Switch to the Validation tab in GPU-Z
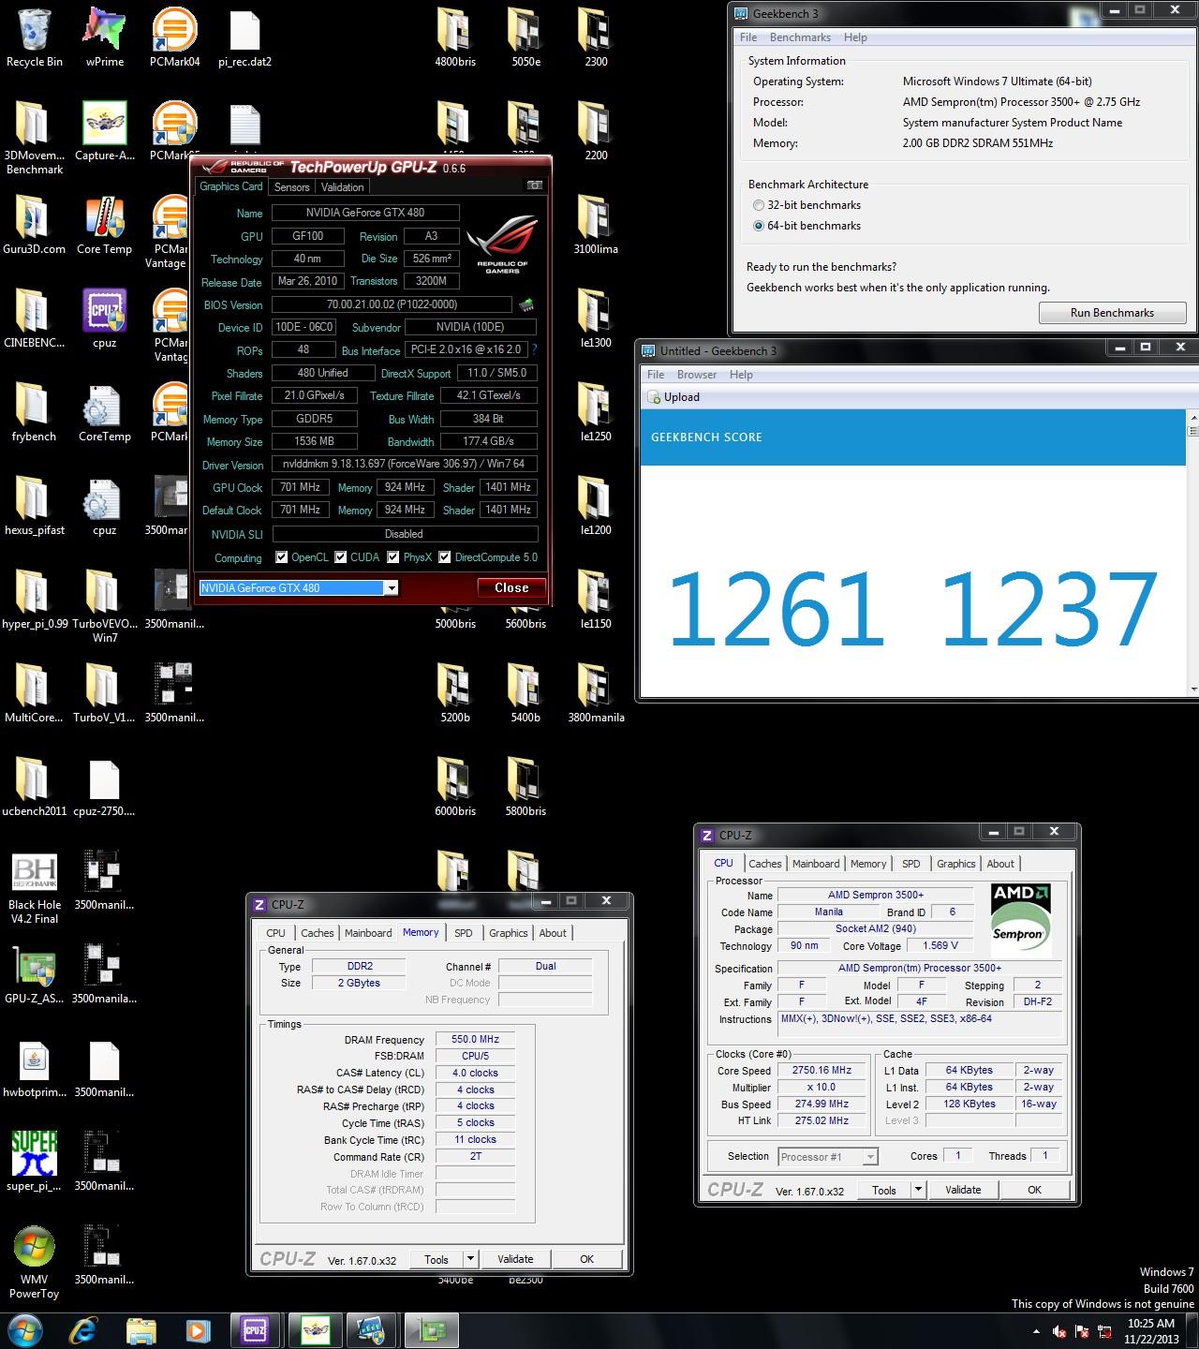 tap(342, 187)
